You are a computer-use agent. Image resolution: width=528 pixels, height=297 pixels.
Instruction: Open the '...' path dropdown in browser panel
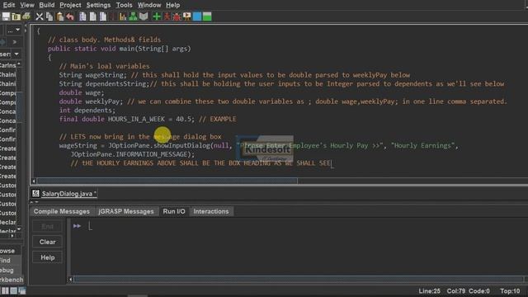(x=14, y=31)
